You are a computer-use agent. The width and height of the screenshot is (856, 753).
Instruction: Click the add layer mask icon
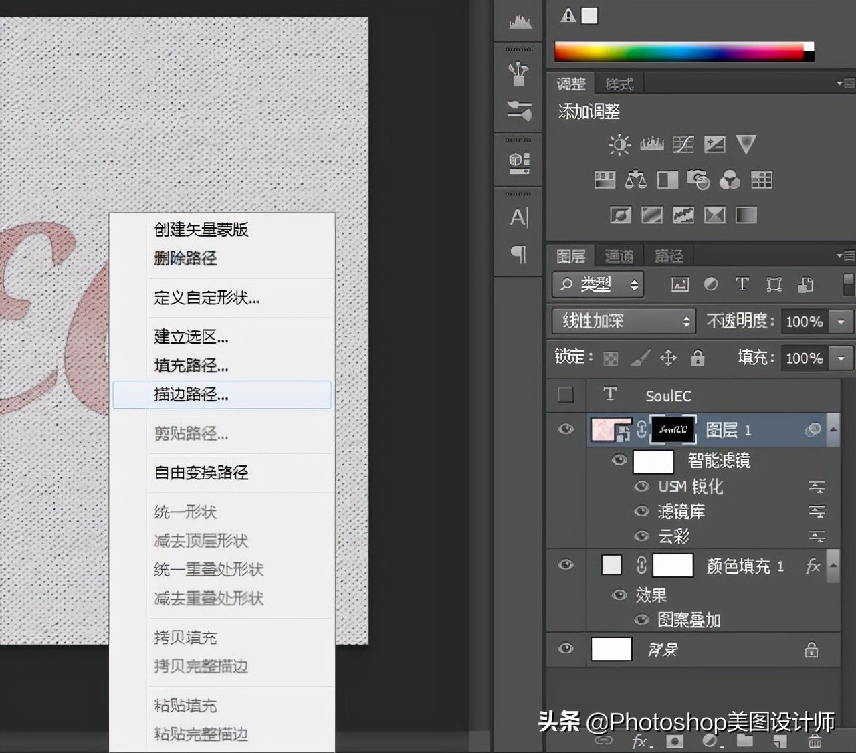(x=674, y=741)
